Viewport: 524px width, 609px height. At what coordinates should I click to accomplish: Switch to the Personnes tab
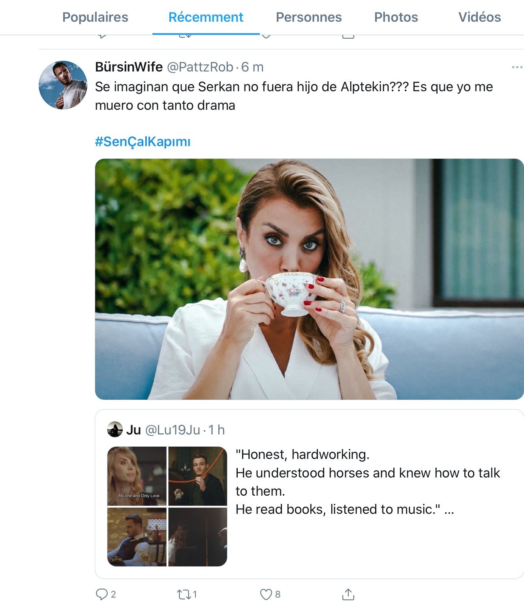click(x=309, y=17)
